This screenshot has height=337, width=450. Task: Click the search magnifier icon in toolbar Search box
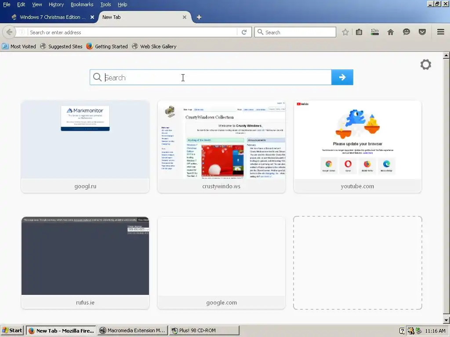point(260,32)
